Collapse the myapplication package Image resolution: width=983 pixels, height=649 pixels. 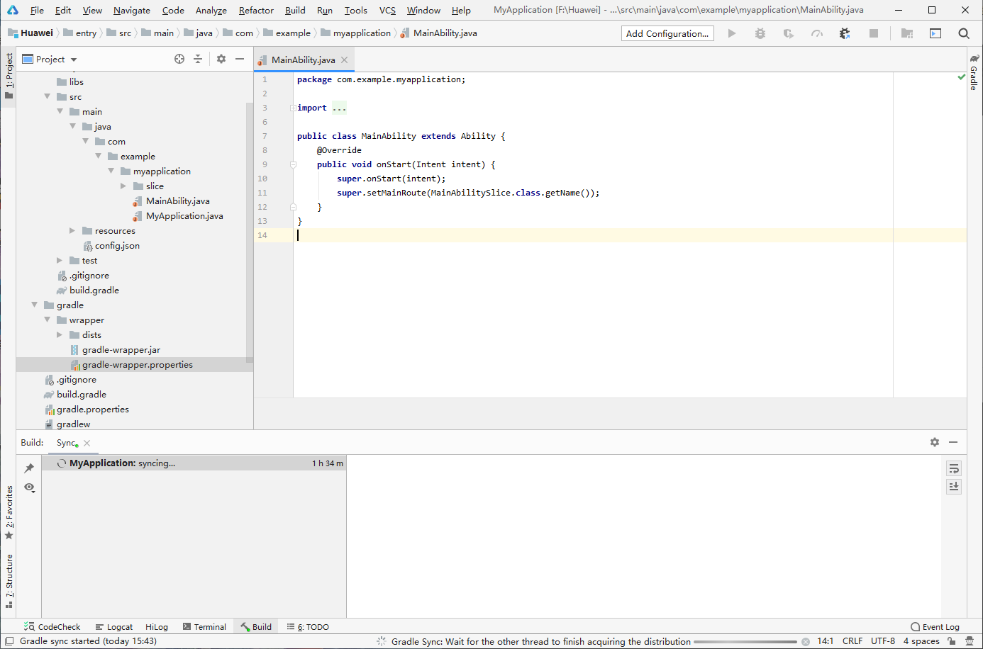111,171
